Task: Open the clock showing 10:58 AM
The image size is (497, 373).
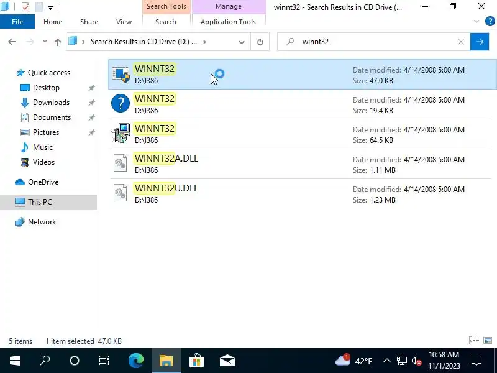Action: (444, 361)
